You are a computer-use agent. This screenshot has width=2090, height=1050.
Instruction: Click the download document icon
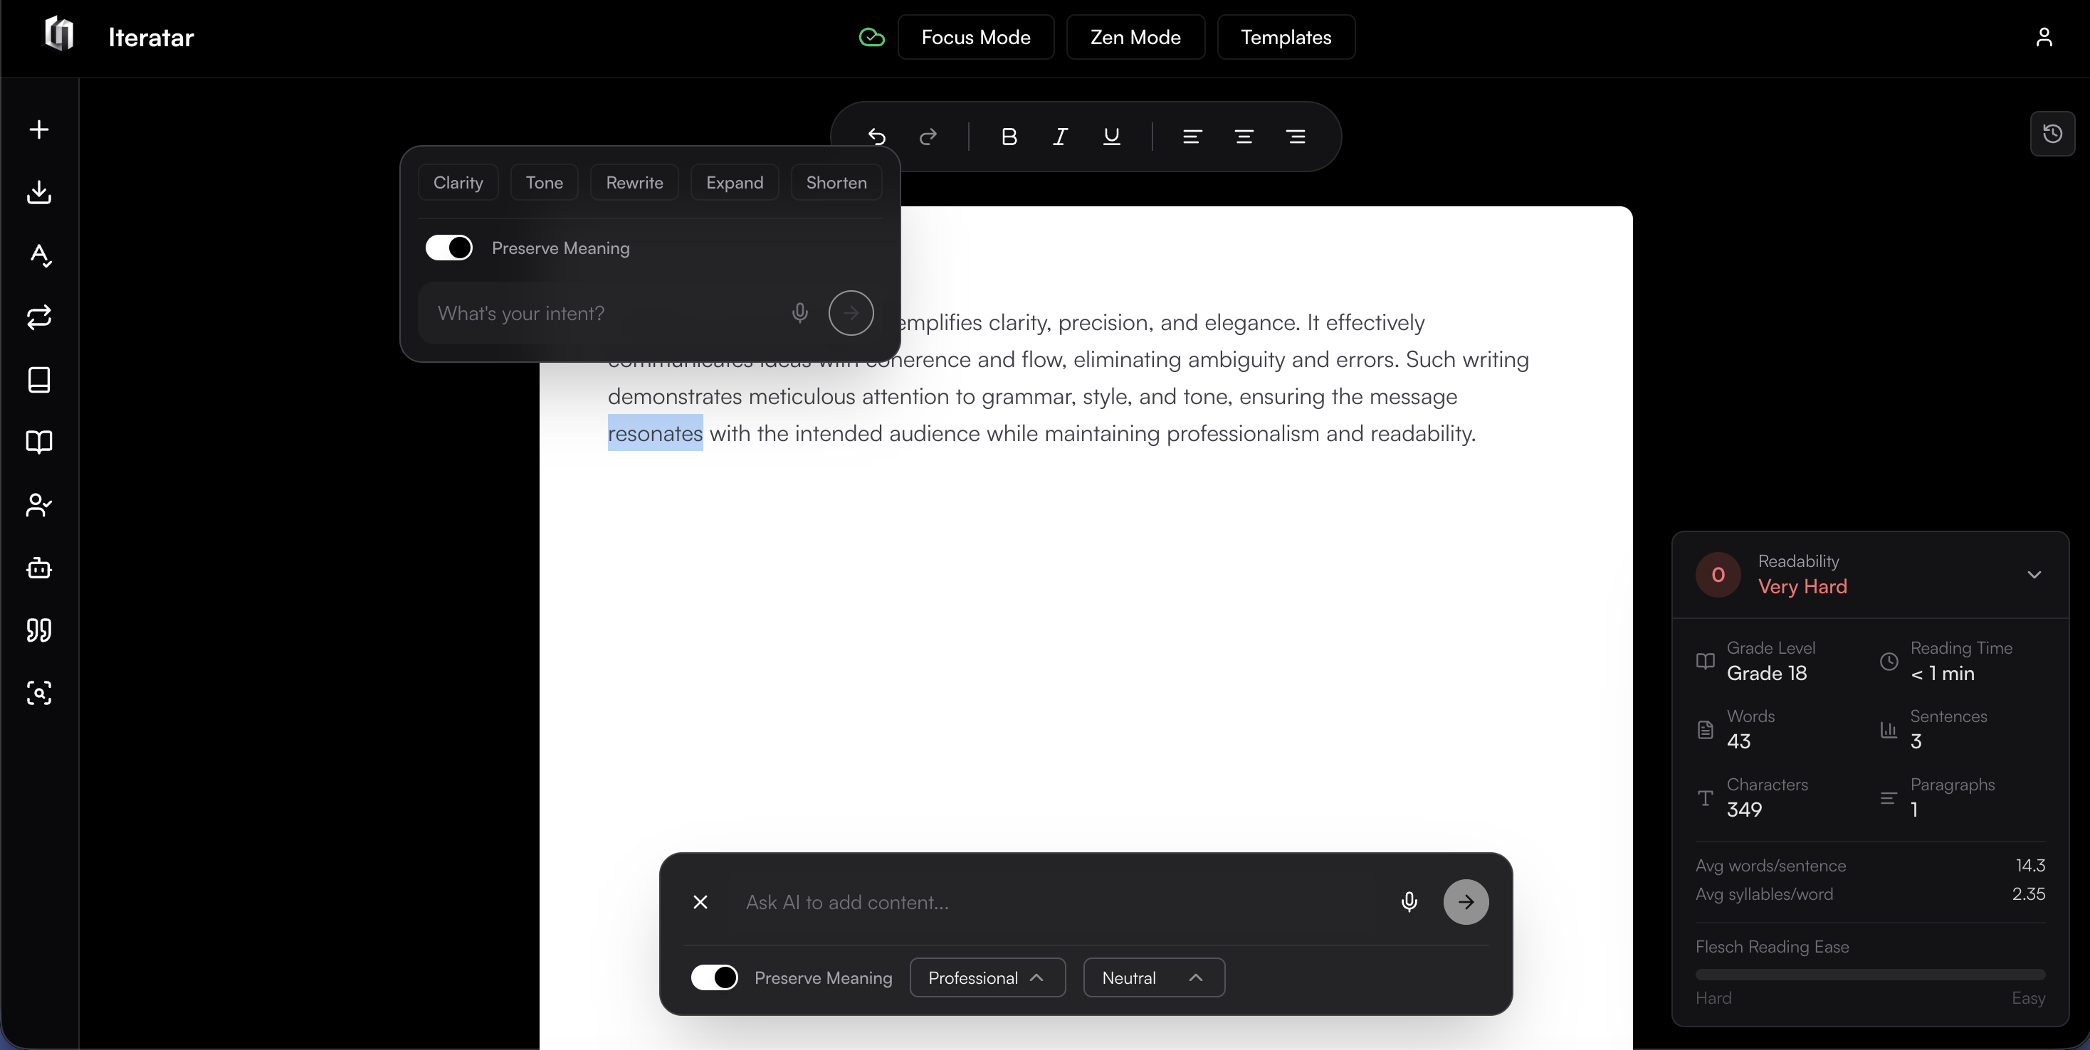[39, 192]
